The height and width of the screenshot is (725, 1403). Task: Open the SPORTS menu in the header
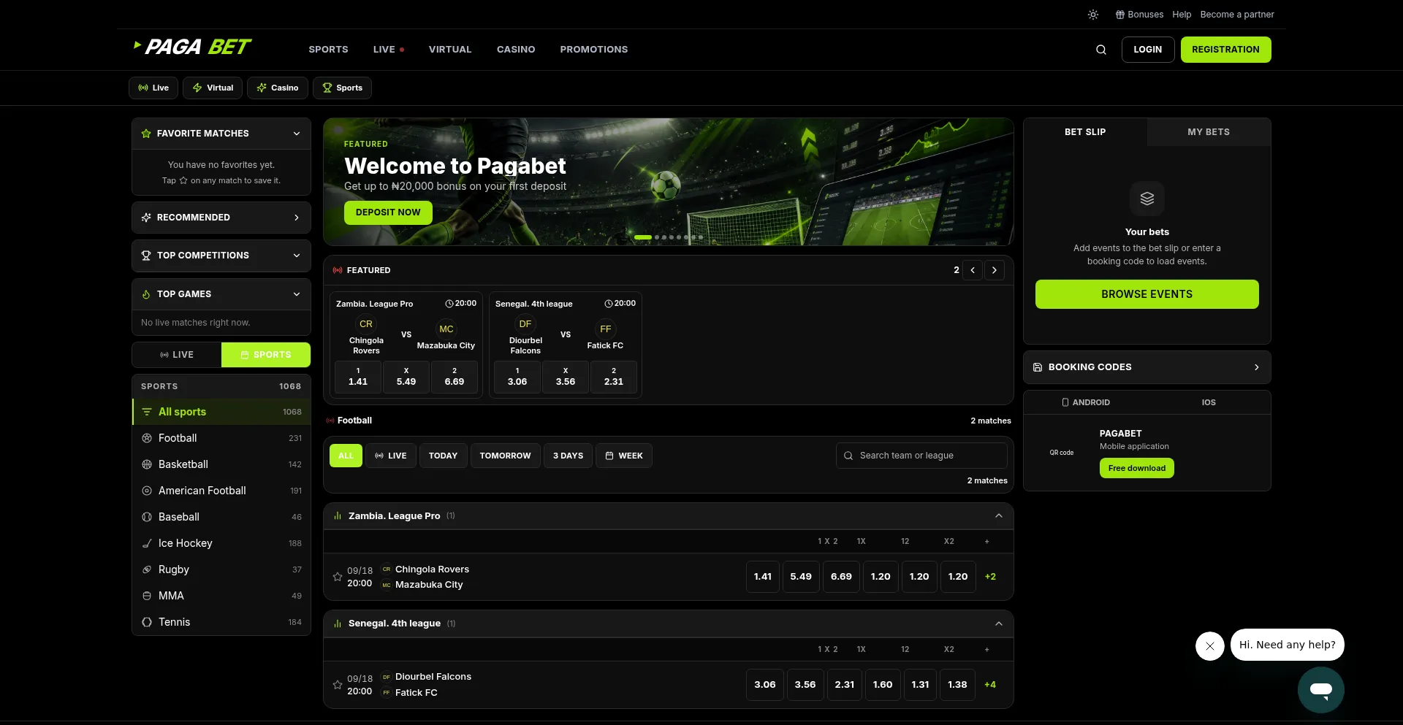coord(328,50)
